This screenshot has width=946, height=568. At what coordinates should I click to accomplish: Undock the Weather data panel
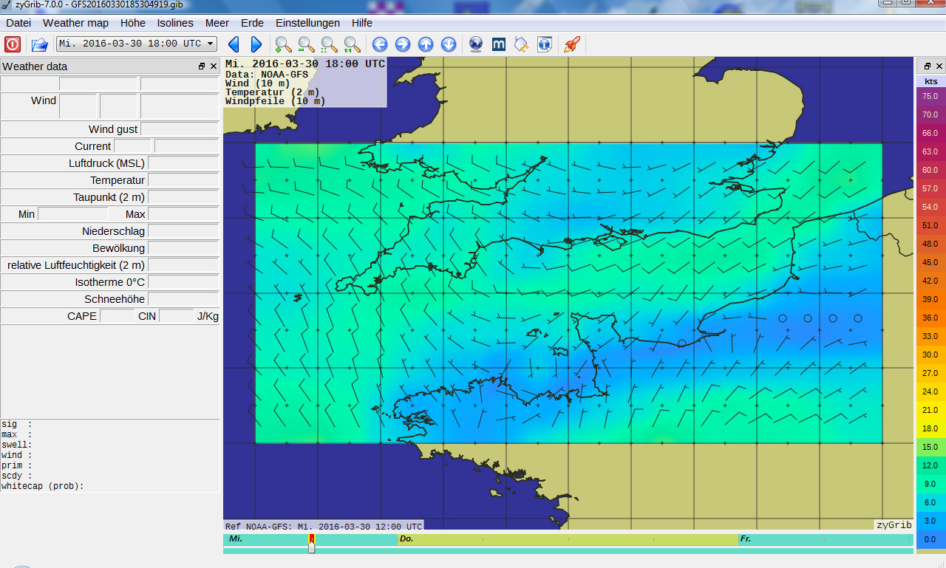[x=202, y=66]
